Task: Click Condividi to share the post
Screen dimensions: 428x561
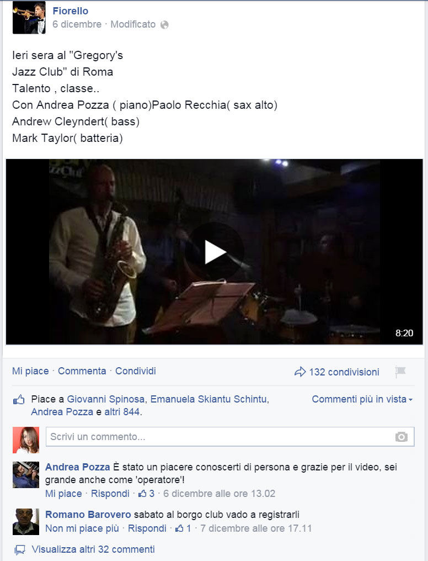Action: tap(135, 371)
